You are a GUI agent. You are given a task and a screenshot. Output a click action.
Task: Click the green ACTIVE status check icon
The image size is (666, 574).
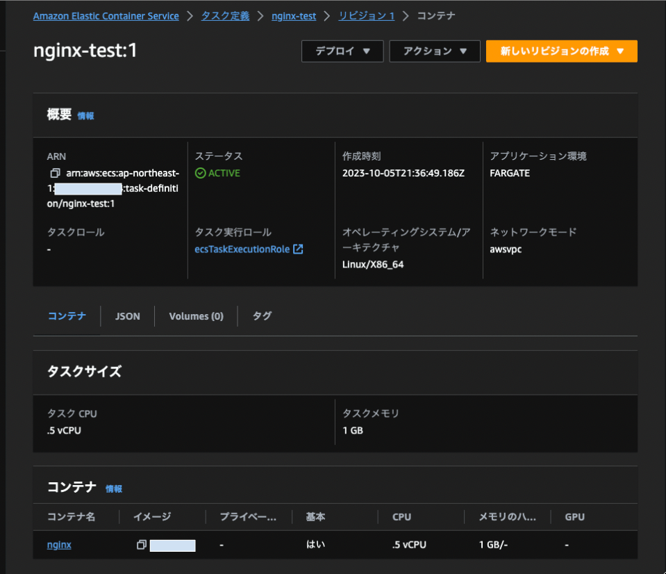click(200, 173)
